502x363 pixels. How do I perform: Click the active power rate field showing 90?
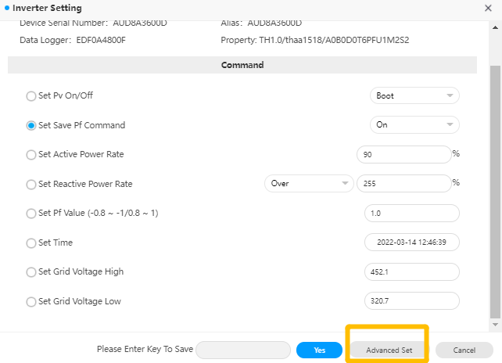404,154
